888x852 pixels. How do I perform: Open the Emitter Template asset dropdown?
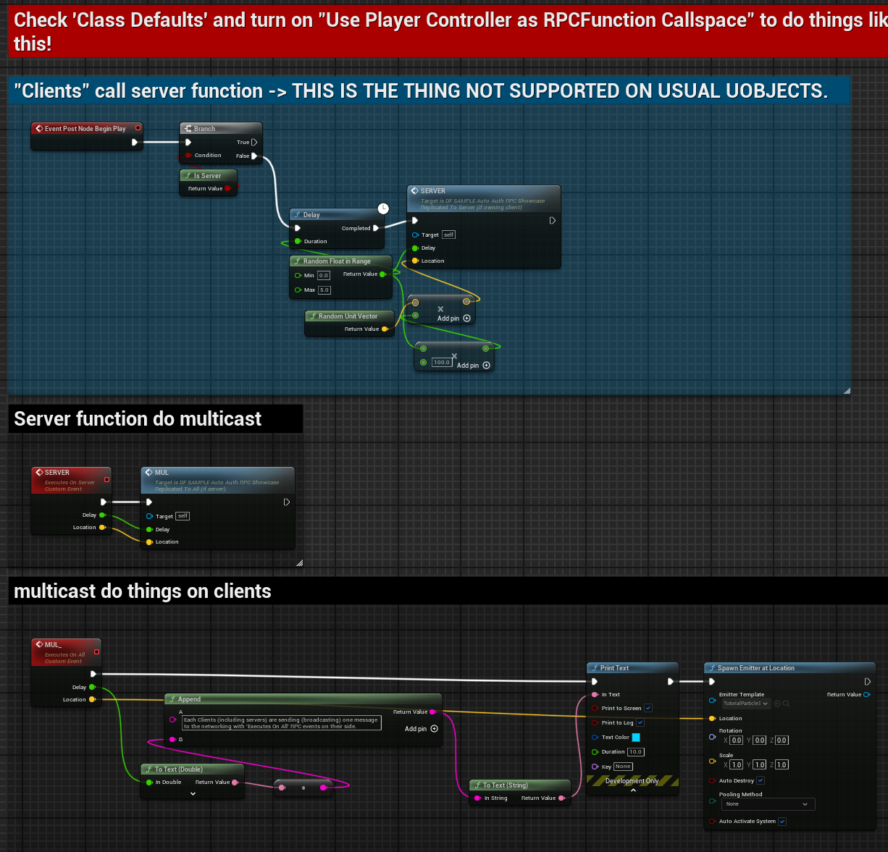(745, 704)
